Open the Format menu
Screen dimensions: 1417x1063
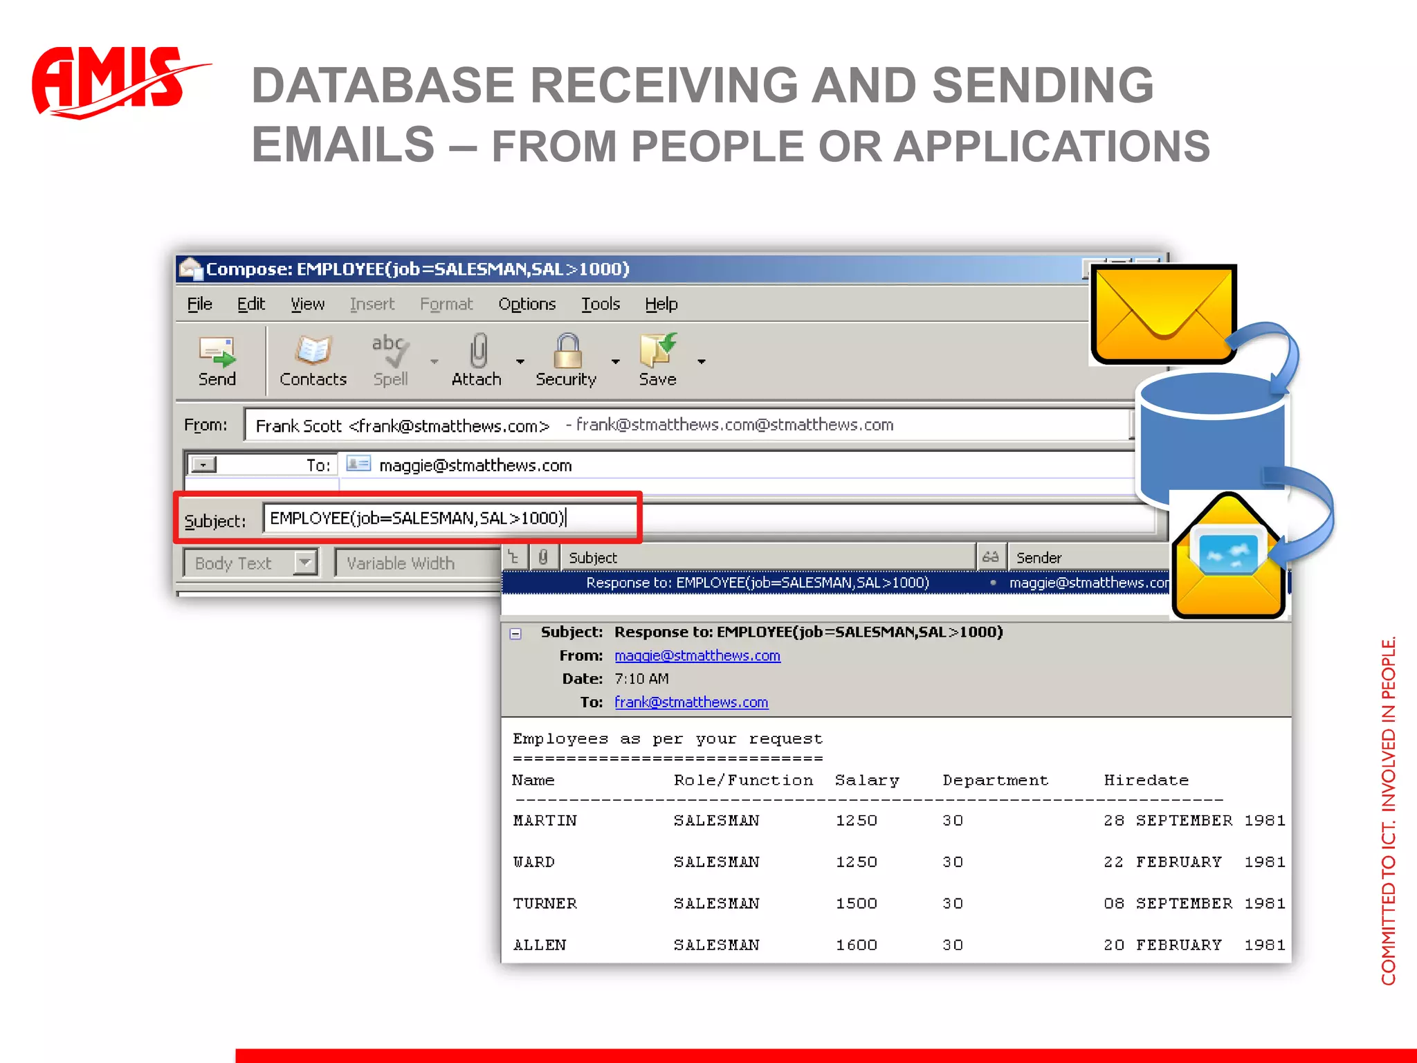(x=446, y=304)
